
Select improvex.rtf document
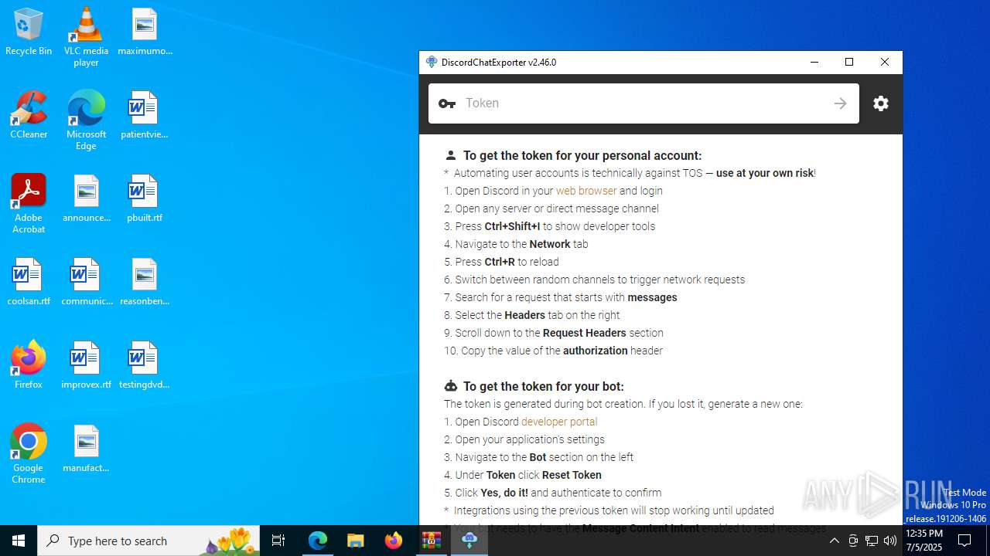tap(86, 366)
